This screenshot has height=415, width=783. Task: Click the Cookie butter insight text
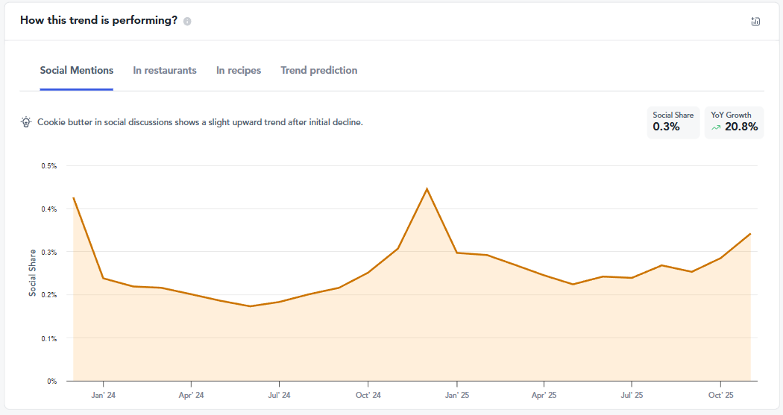[200, 122]
